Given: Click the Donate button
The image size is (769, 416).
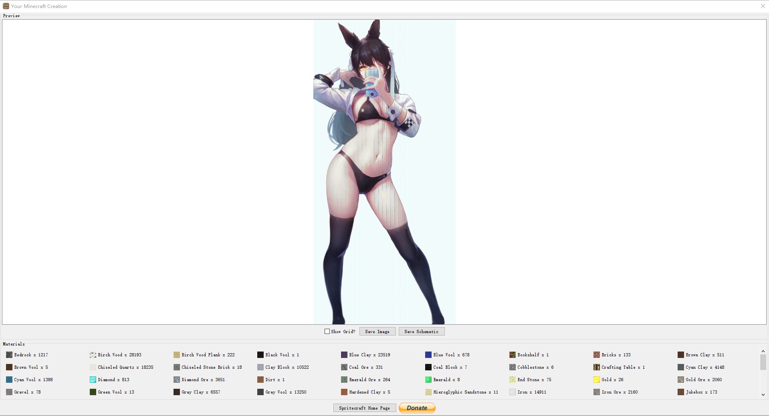Looking at the screenshot, I should click(417, 408).
